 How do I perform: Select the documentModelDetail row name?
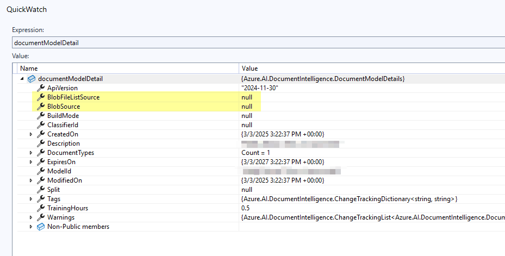pyautogui.click(x=71, y=79)
